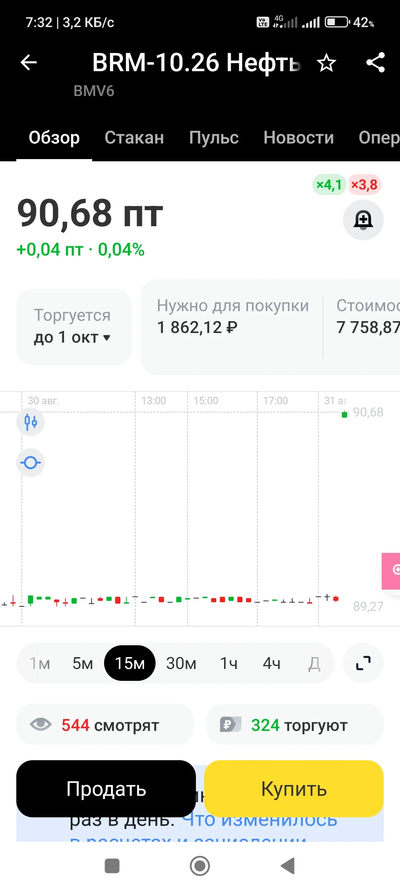400x890 pixels.
Task: Open the share icon
Action: (x=376, y=62)
